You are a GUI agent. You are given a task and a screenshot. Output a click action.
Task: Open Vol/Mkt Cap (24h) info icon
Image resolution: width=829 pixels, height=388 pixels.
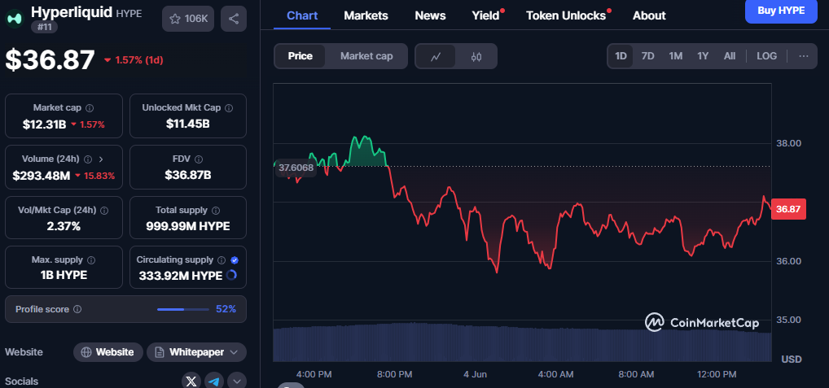click(104, 210)
